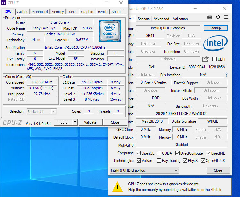Click the Lookup button
The width and height of the screenshot is (240, 197).
coord(215,28)
